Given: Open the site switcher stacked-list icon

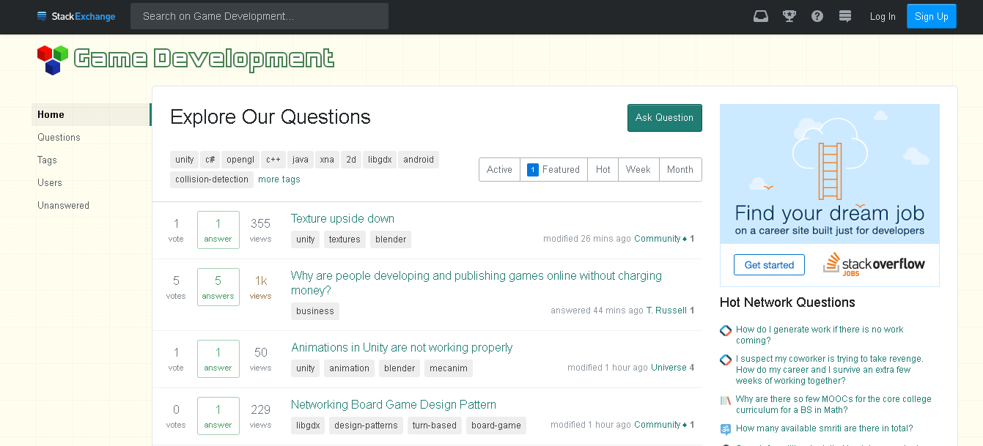Looking at the screenshot, I should click(x=845, y=16).
